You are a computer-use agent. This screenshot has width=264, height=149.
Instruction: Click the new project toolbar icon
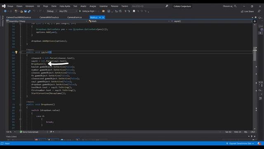tap(16, 11)
